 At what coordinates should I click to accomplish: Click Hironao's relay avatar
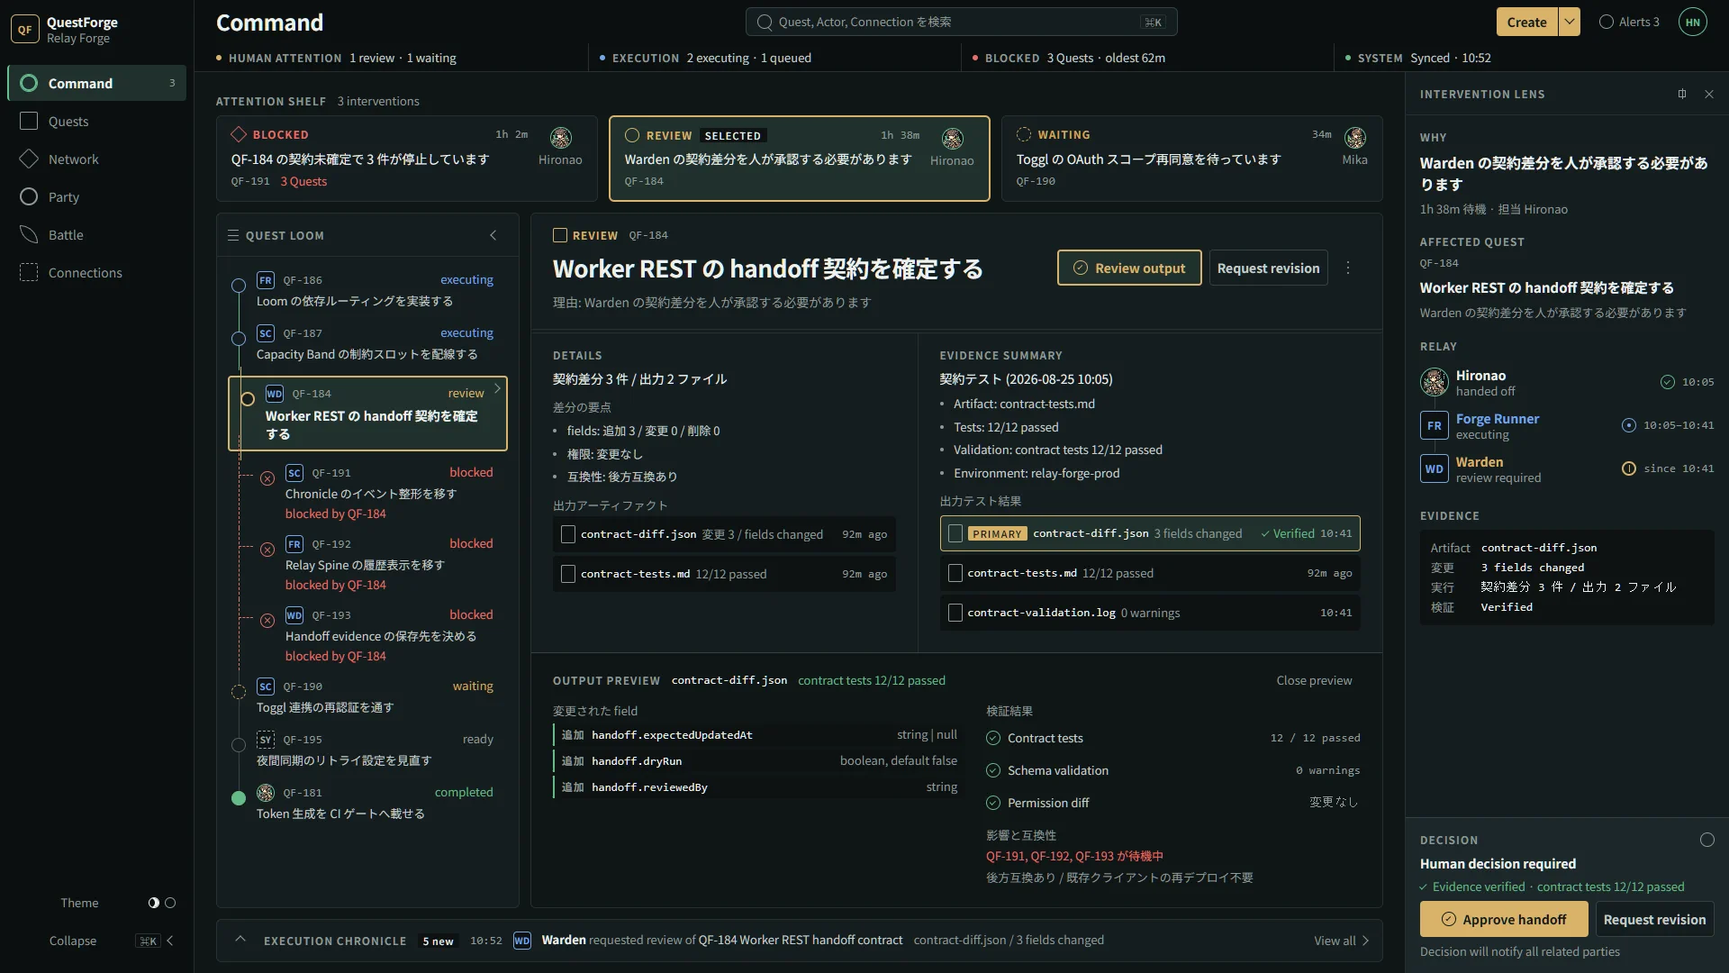1434,382
